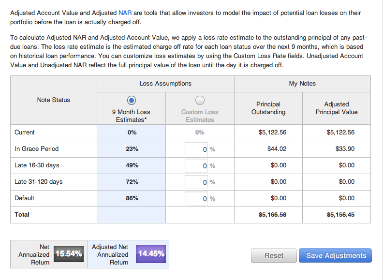This screenshot has height=280, width=383.
Task: Click the Default custom loss rate field
Action: point(196,198)
